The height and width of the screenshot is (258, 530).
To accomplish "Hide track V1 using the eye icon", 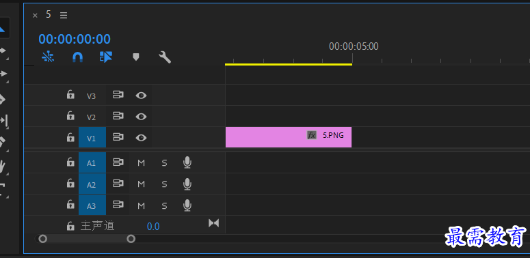I will pos(141,138).
